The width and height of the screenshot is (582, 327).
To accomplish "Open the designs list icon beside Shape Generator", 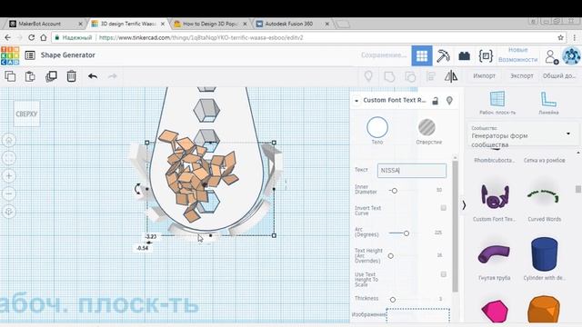I will 30,55.
